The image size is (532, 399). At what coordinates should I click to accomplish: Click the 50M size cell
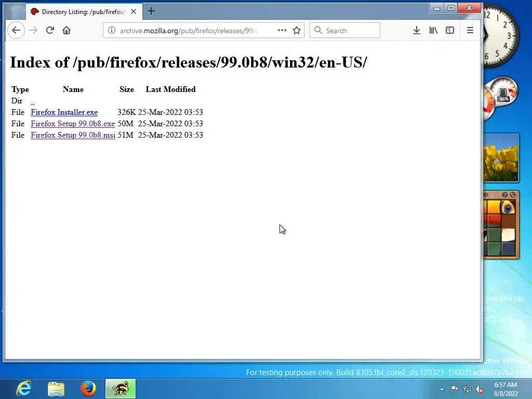coord(126,124)
